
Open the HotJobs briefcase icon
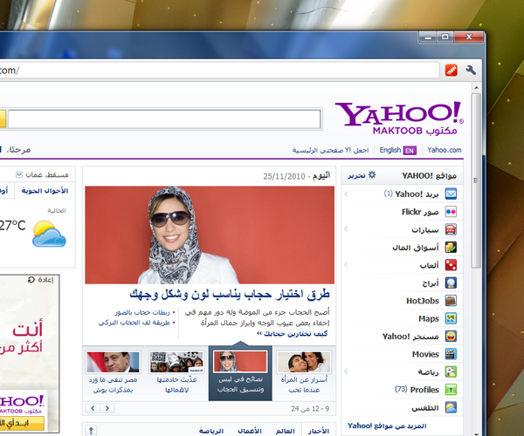click(451, 301)
